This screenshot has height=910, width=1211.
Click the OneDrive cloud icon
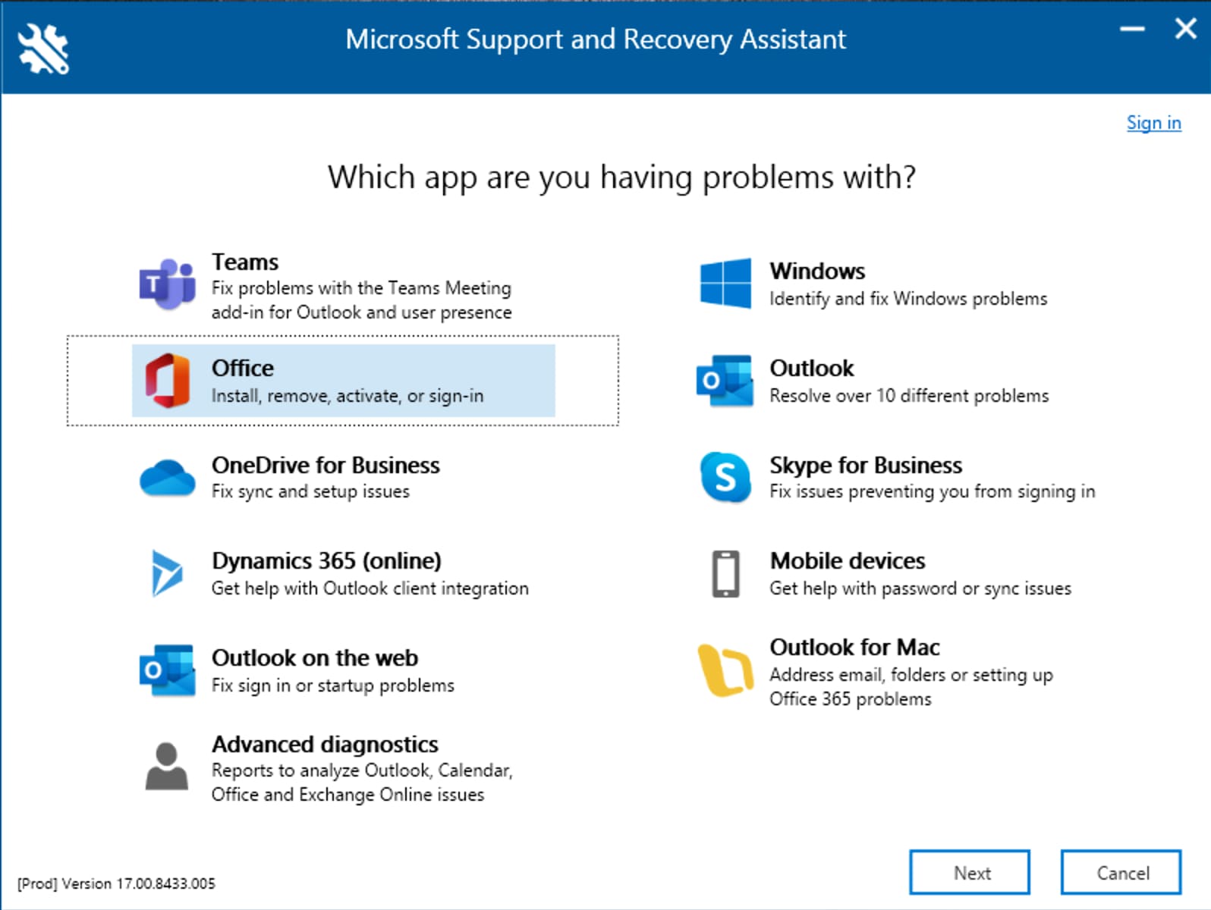[x=167, y=478]
